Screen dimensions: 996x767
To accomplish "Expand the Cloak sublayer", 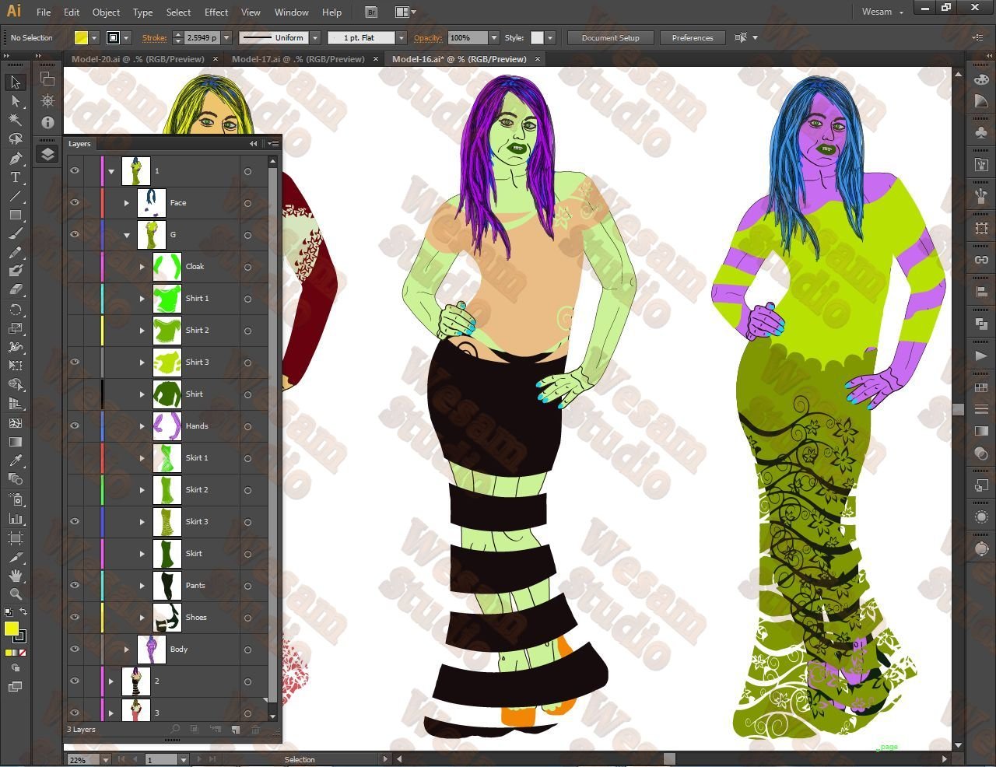I will coord(142,267).
